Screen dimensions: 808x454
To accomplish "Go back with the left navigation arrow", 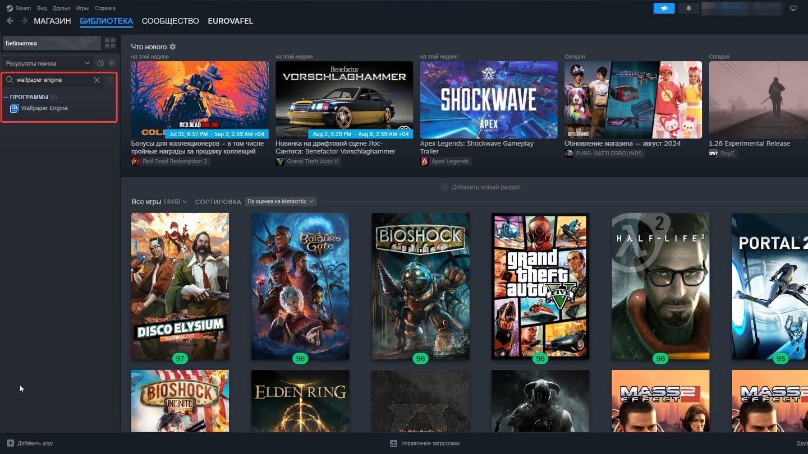I will [10, 21].
